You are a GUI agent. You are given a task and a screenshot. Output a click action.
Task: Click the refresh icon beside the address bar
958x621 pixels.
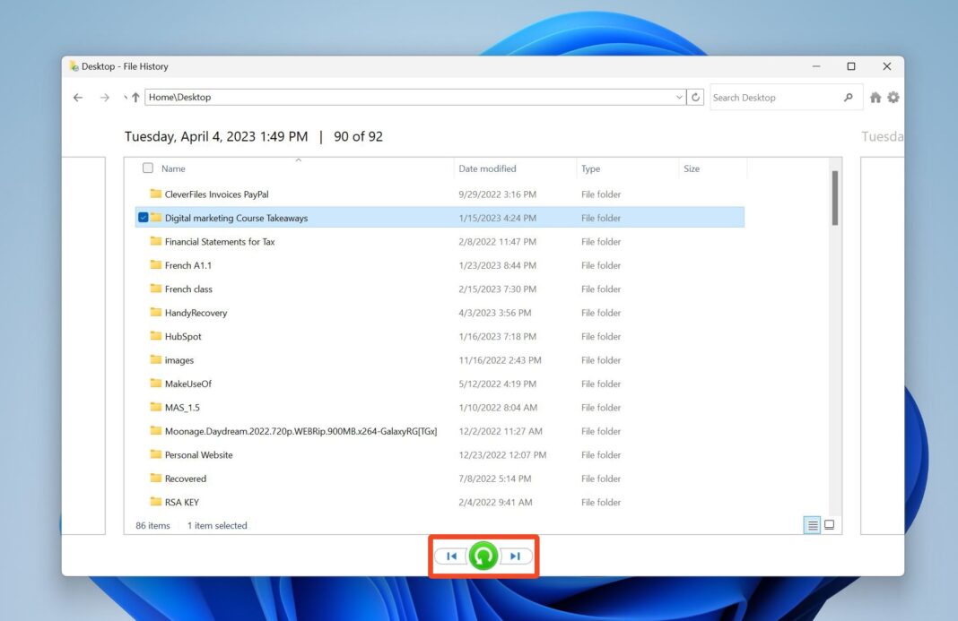[x=696, y=97]
